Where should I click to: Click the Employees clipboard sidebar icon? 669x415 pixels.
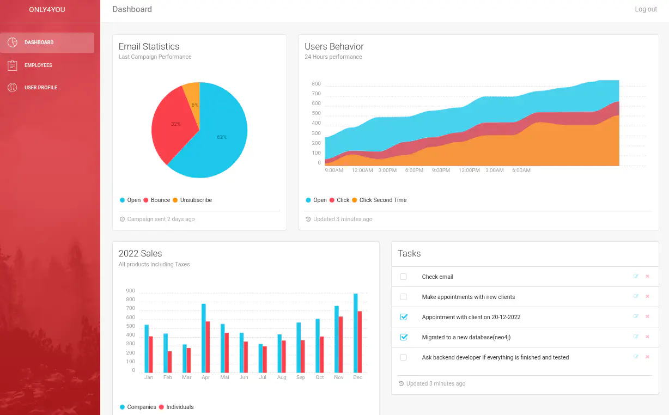coord(13,65)
